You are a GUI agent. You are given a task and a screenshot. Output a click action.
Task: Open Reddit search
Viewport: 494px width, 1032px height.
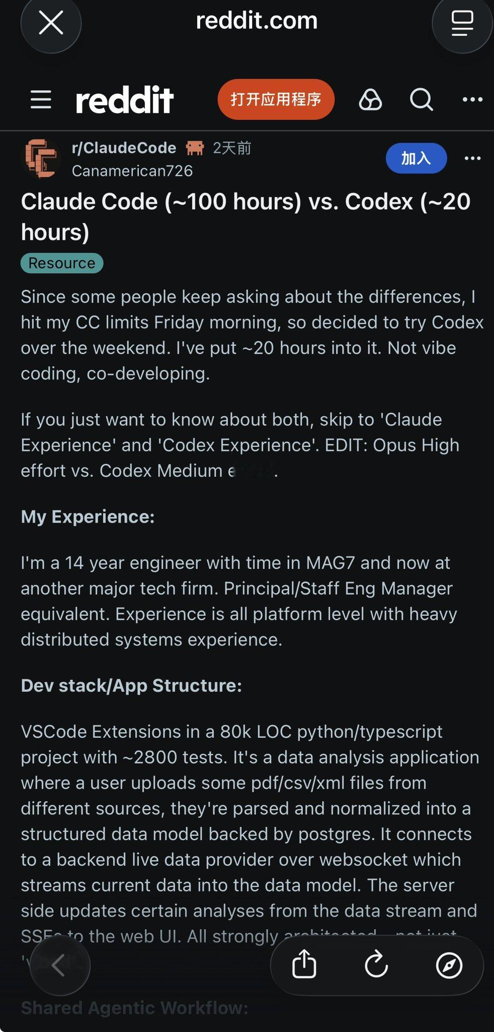(x=421, y=99)
